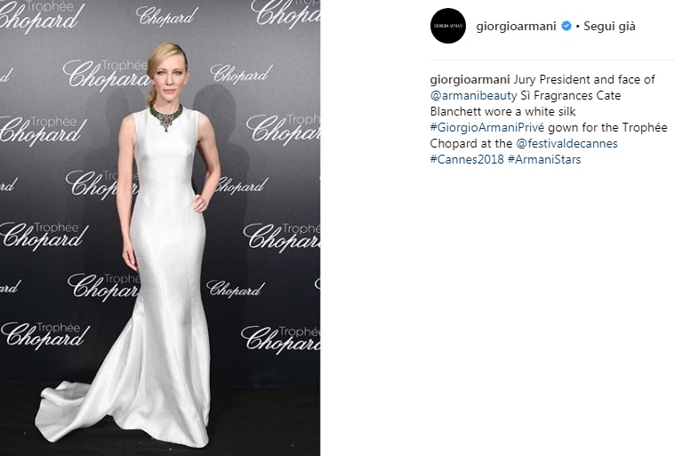Image resolution: width=675 pixels, height=456 pixels.
Task: Click the "Segui già" following button
Action: [x=609, y=27]
